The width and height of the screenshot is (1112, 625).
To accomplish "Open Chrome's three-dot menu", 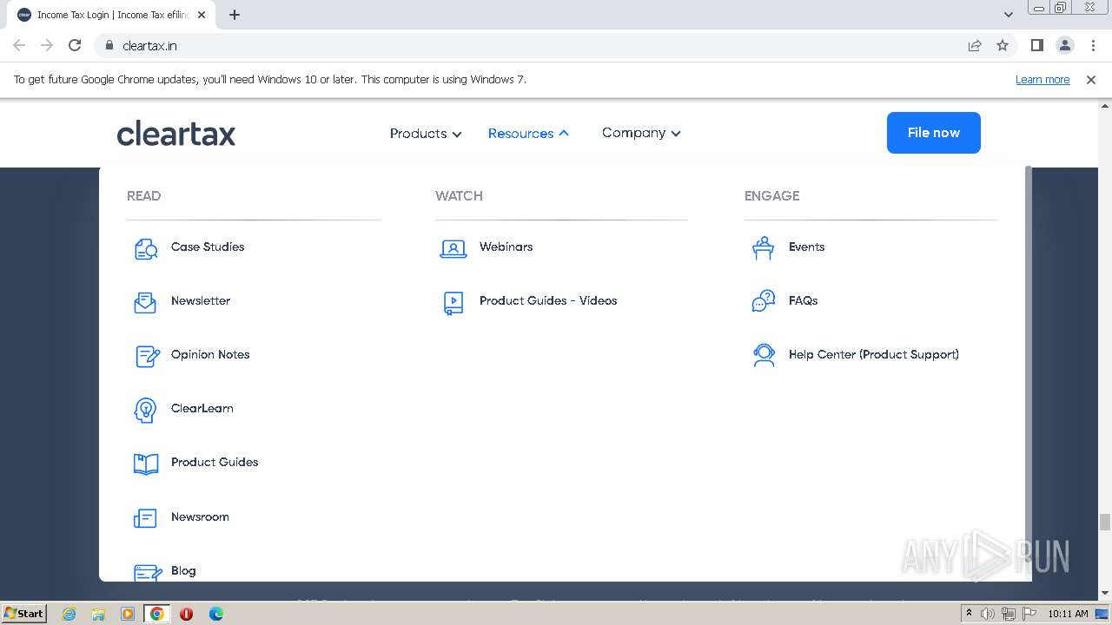I will [1093, 45].
